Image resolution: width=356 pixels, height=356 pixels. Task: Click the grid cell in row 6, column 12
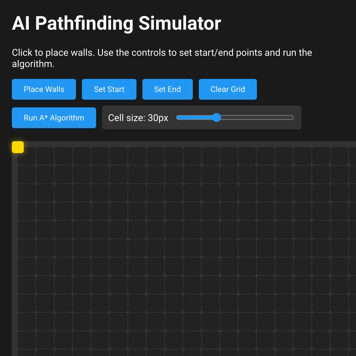click(x=229, y=248)
